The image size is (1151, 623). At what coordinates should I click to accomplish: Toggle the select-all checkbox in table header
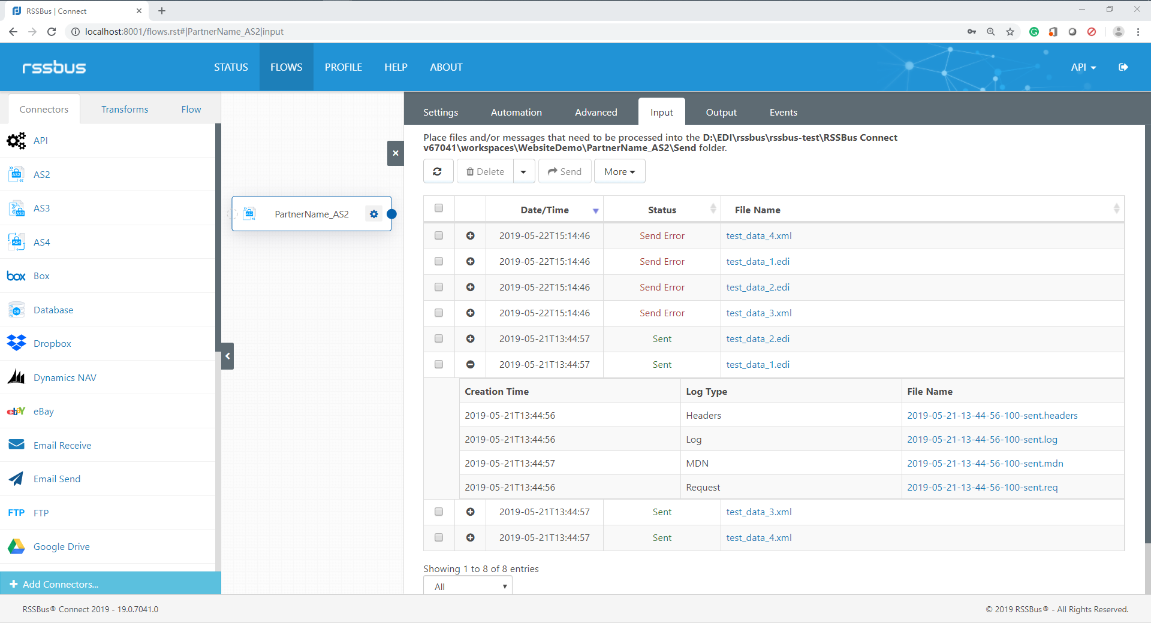click(439, 208)
